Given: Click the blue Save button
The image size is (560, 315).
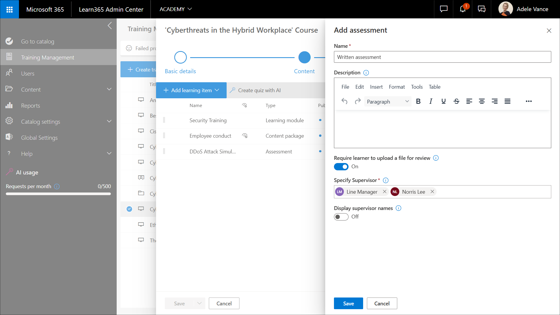Looking at the screenshot, I should 348,303.
